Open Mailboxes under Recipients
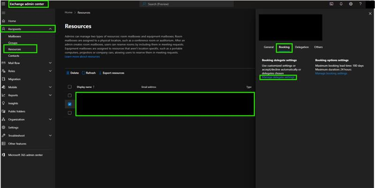This screenshot has width=375, height=188. pos(15,36)
